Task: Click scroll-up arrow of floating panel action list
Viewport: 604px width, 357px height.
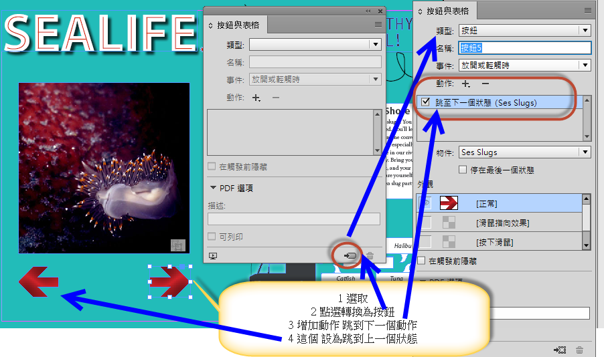Action: (378, 113)
